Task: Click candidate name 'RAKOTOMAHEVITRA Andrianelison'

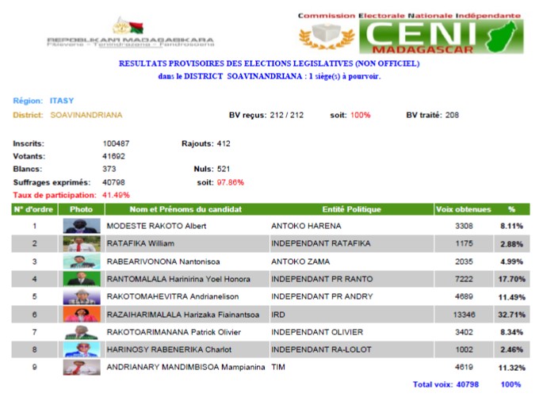Action: point(173,297)
